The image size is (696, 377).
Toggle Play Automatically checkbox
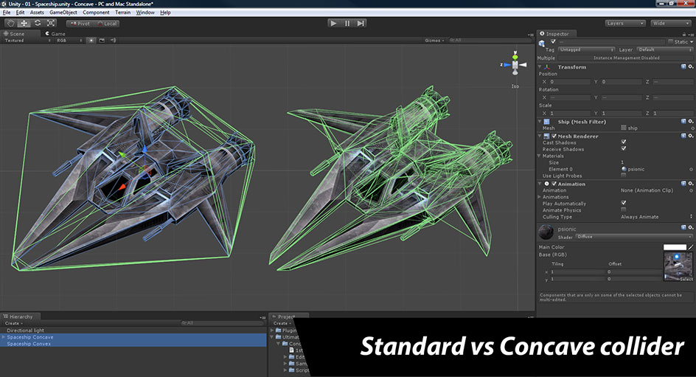[x=624, y=202]
